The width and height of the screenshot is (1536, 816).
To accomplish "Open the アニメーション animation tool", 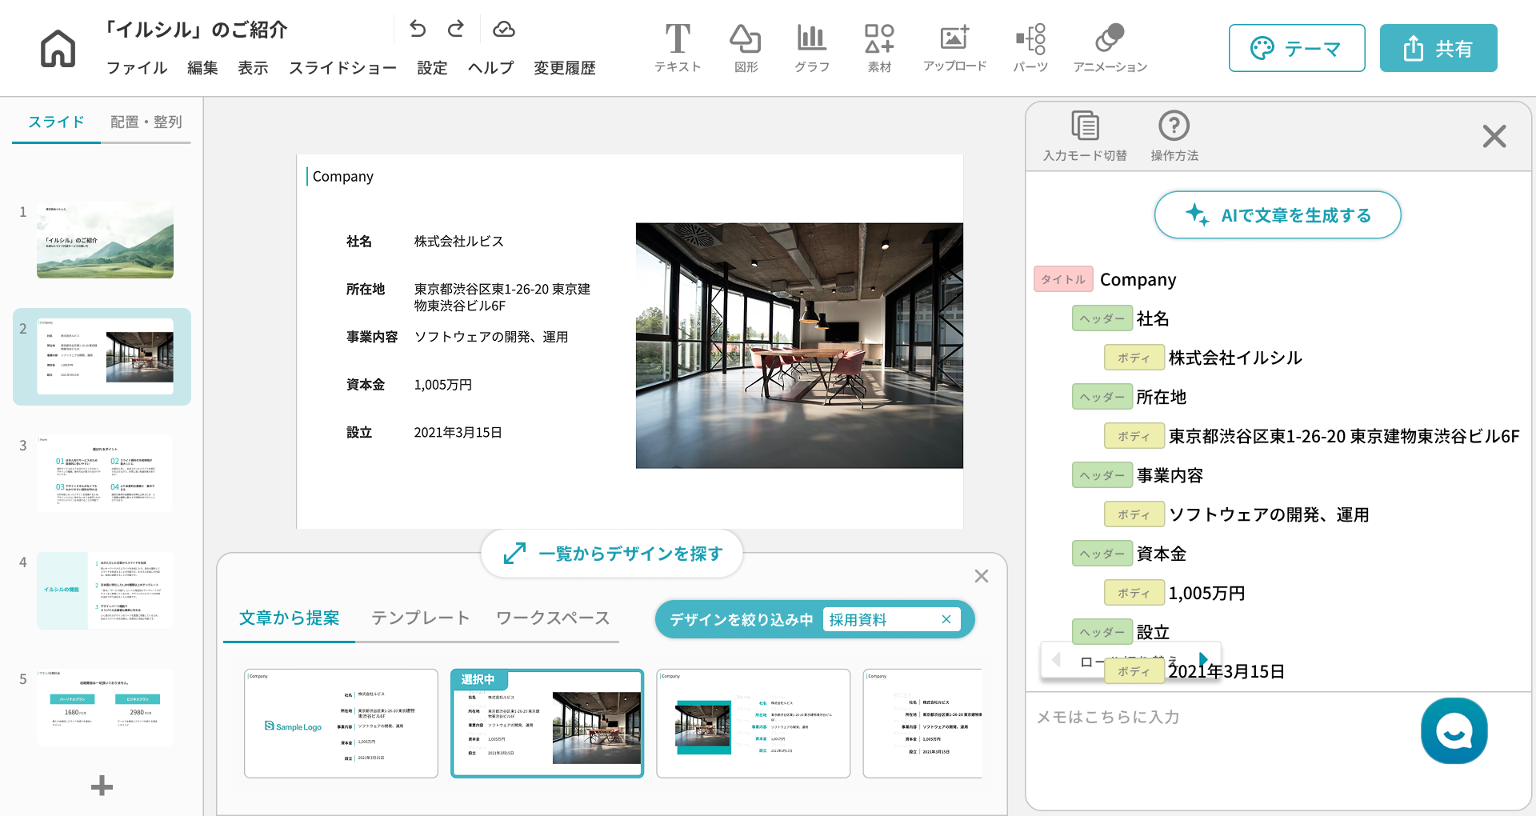I will click(1110, 48).
